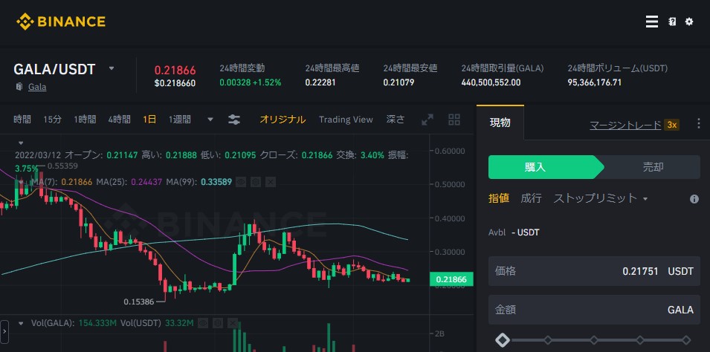Screen dimensions: 710x352
Task: Click the 金額 amount input field
Action: coord(594,310)
